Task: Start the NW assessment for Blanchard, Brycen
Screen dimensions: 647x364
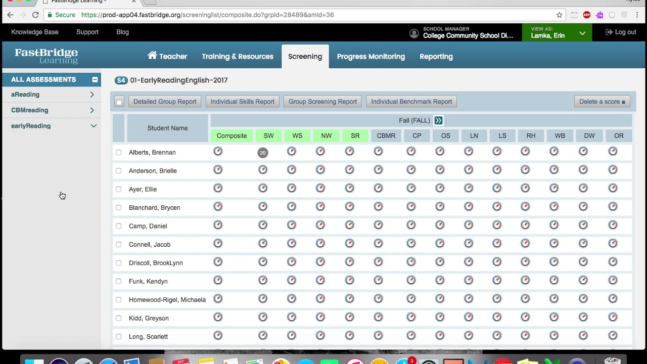Action: pyautogui.click(x=320, y=207)
